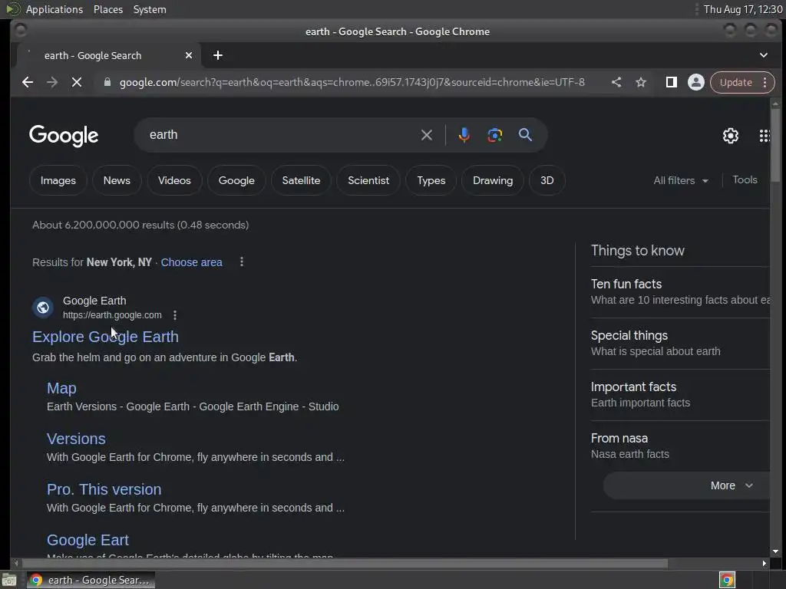Open the Places menu
The height and width of the screenshot is (589, 786).
(x=108, y=9)
